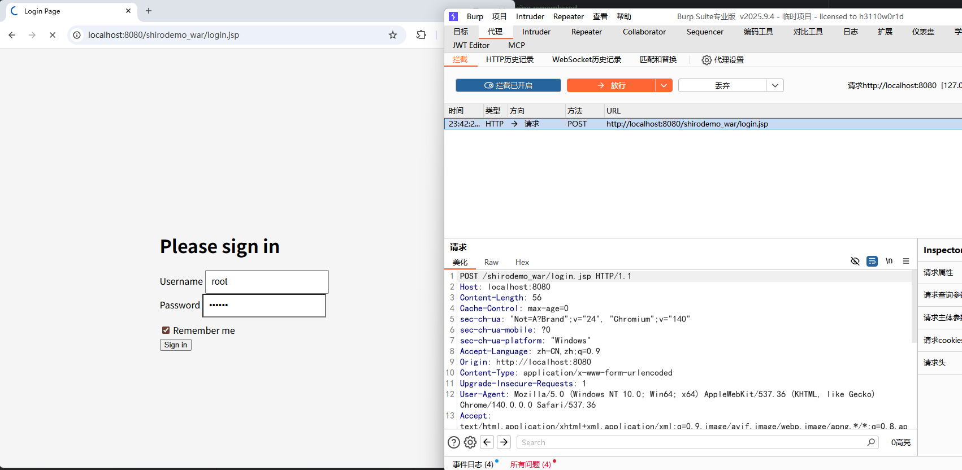962x470 pixels.
Task: Open the browser extensions puzzle icon
Action: point(421,35)
